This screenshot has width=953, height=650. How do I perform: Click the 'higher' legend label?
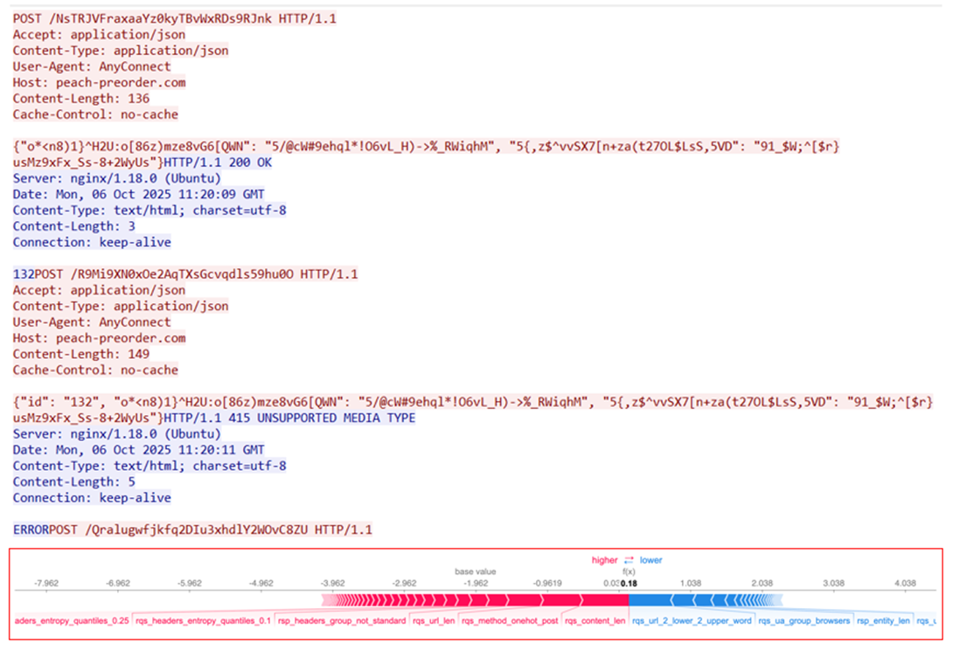[x=604, y=560]
